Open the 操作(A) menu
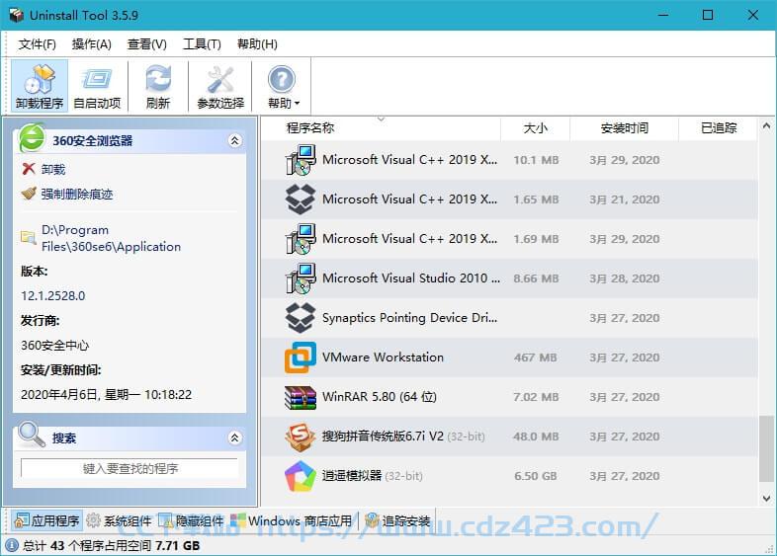The height and width of the screenshot is (556, 777). [92, 44]
